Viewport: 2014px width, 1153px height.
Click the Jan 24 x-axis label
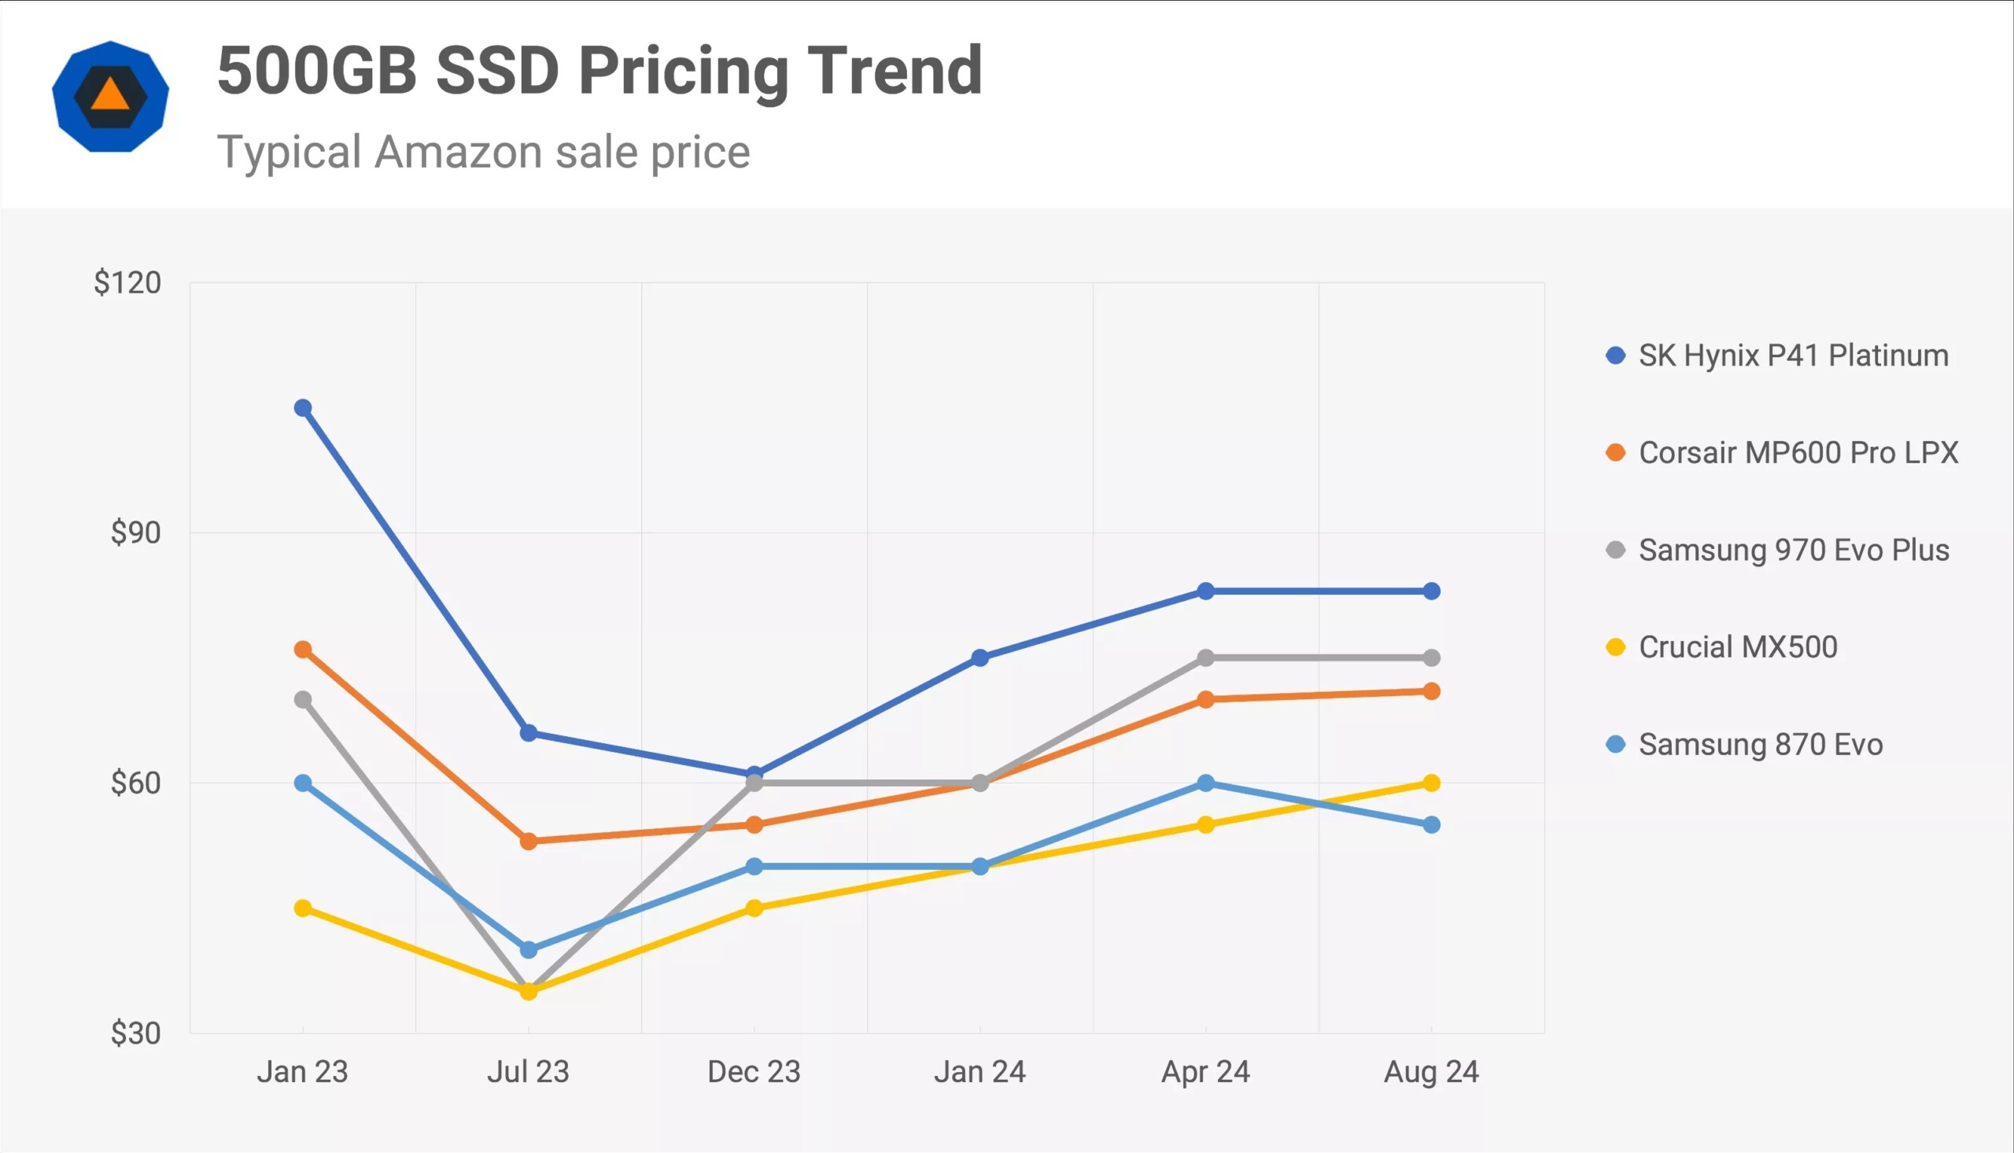coord(979,1071)
